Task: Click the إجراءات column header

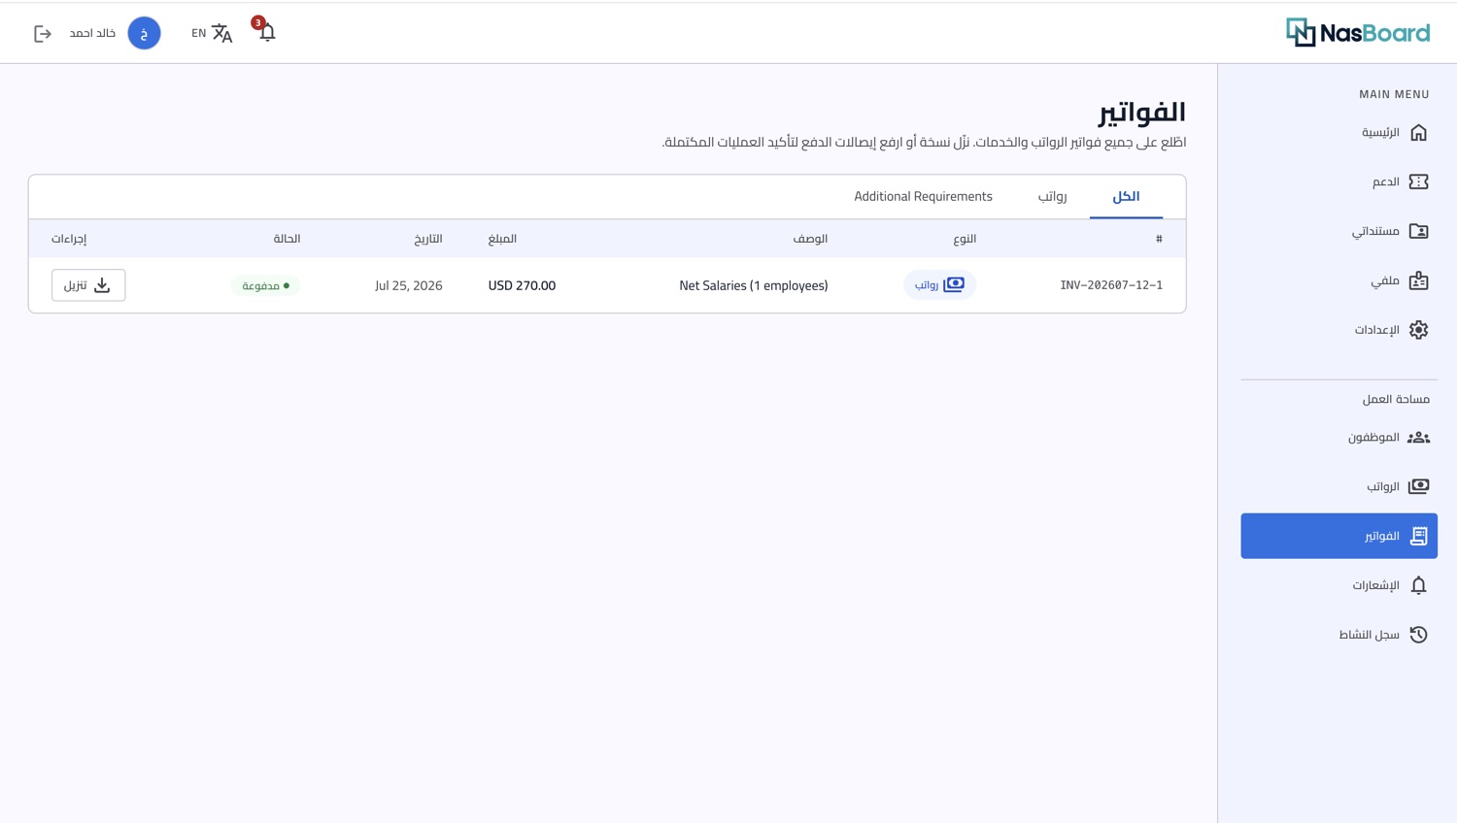Action: pos(69,239)
